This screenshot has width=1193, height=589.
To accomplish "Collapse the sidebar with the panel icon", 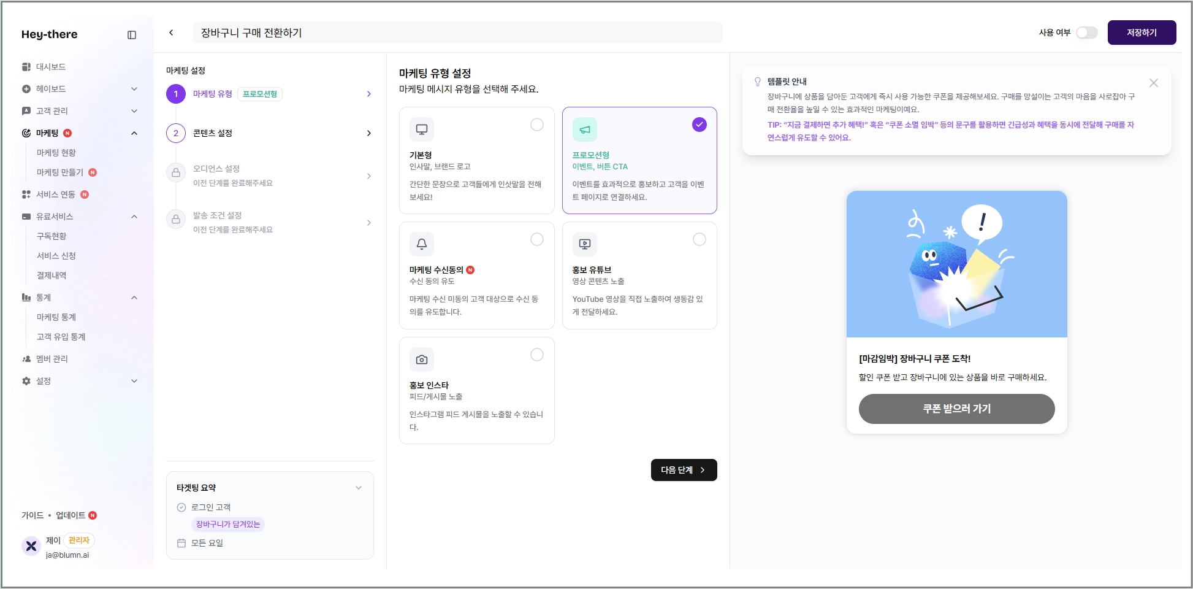I will (132, 35).
